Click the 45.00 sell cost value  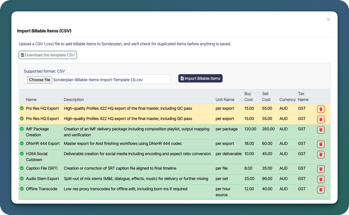point(267,154)
